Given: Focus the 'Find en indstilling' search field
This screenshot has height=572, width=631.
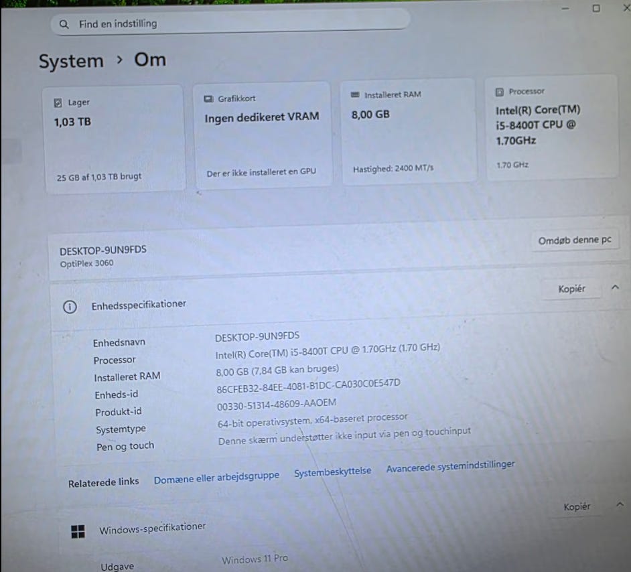Looking at the screenshot, I should point(230,23).
